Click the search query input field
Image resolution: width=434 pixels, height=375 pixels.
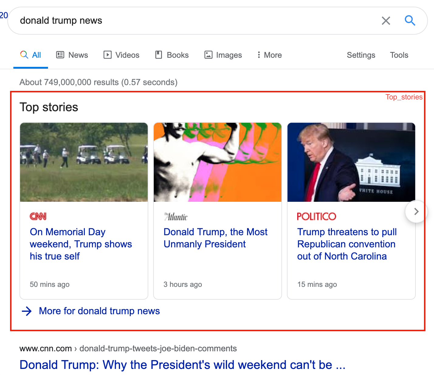pos(195,21)
